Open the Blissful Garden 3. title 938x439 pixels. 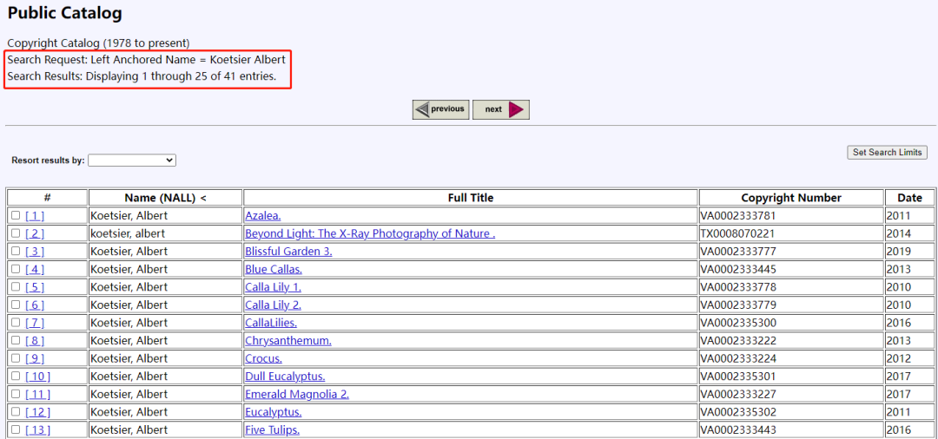(288, 252)
